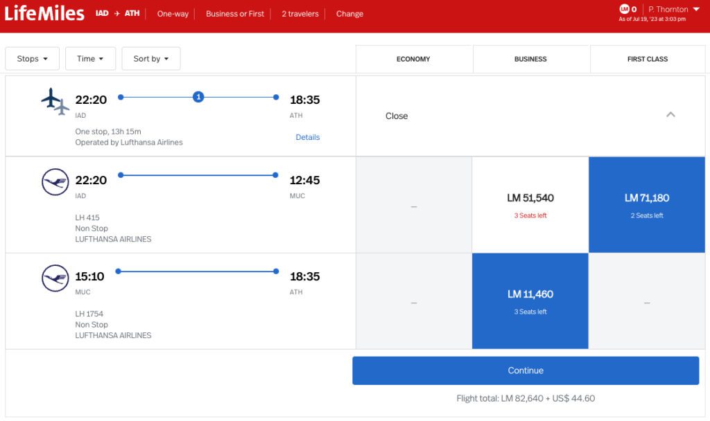Switch to the FIRST CLASS column tab

[x=647, y=59]
